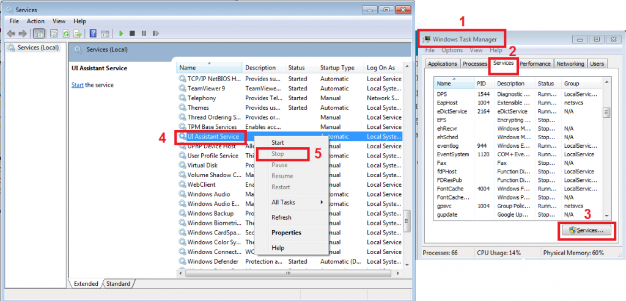Image resolution: width=626 pixels, height=301 pixels.
Task: Open the Options menu in Task Manager
Action: (x=452, y=50)
